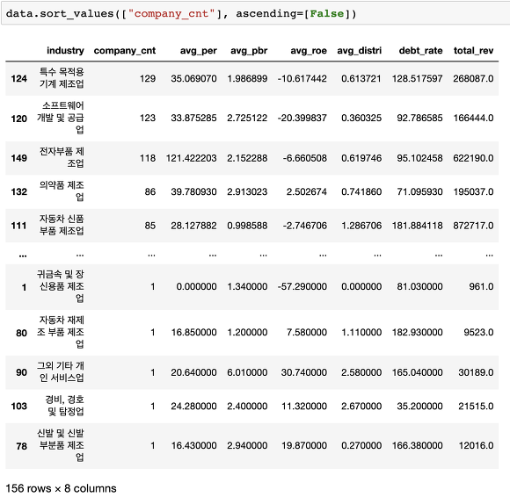Click industry cell 그외 기타 개인 서비스업
Screen dimensions: 510x497
coord(61,372)
